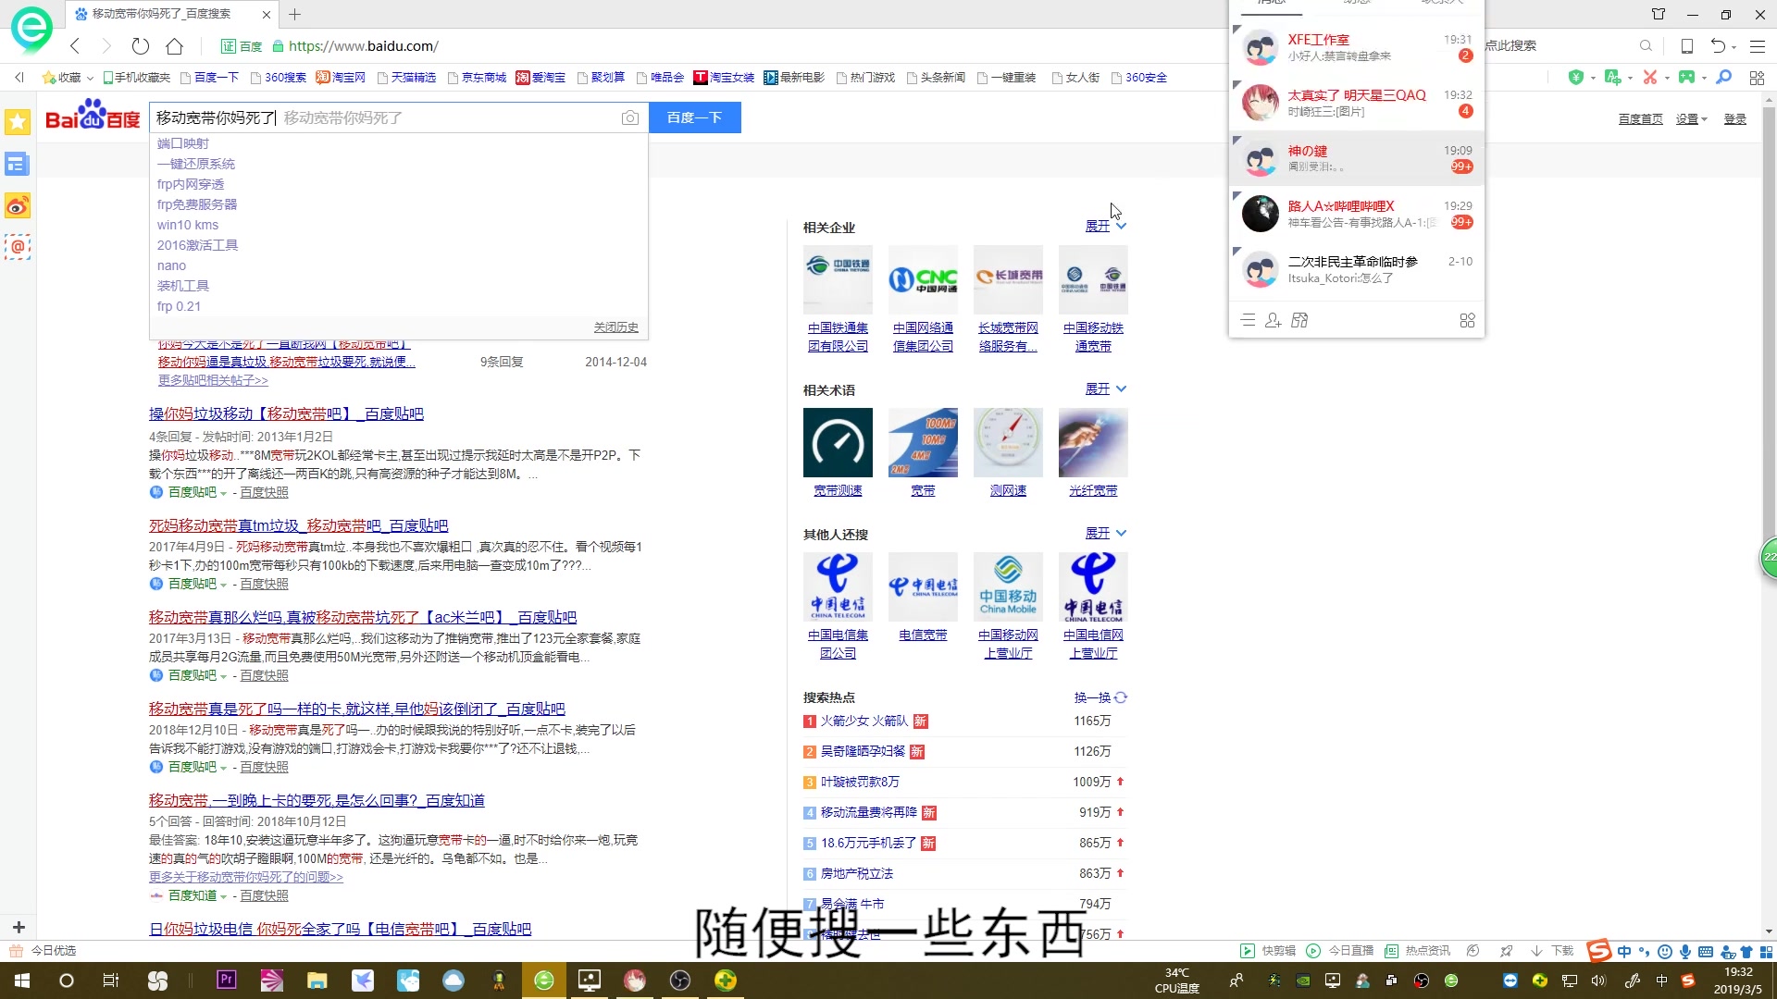Open 中国铁通 company thumbnail
Screen dimensions: 1777x999
838,279
